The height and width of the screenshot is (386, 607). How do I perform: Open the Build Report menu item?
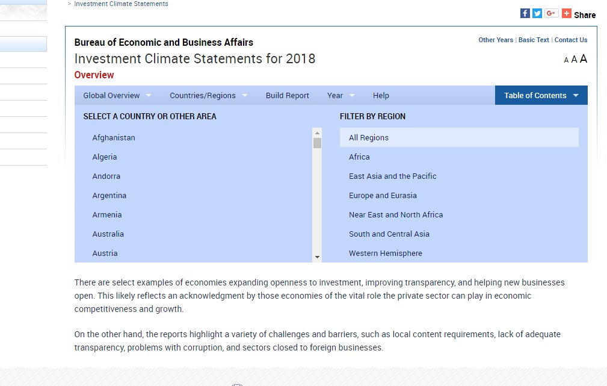point(287,95)
